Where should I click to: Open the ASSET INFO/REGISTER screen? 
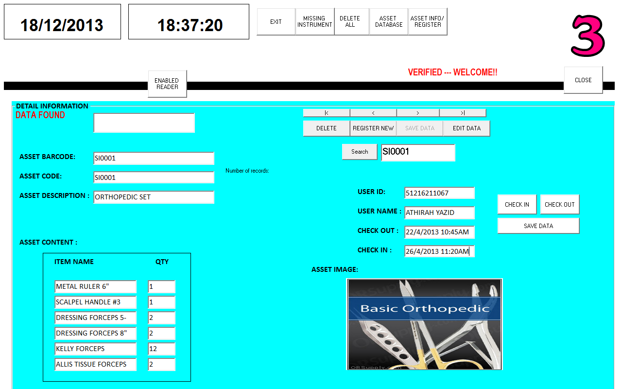tap(428, 21)
